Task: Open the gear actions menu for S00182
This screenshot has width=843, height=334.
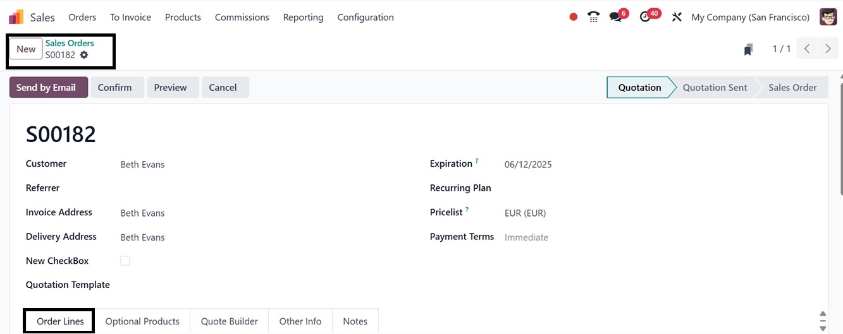Action: pos(84,55)
